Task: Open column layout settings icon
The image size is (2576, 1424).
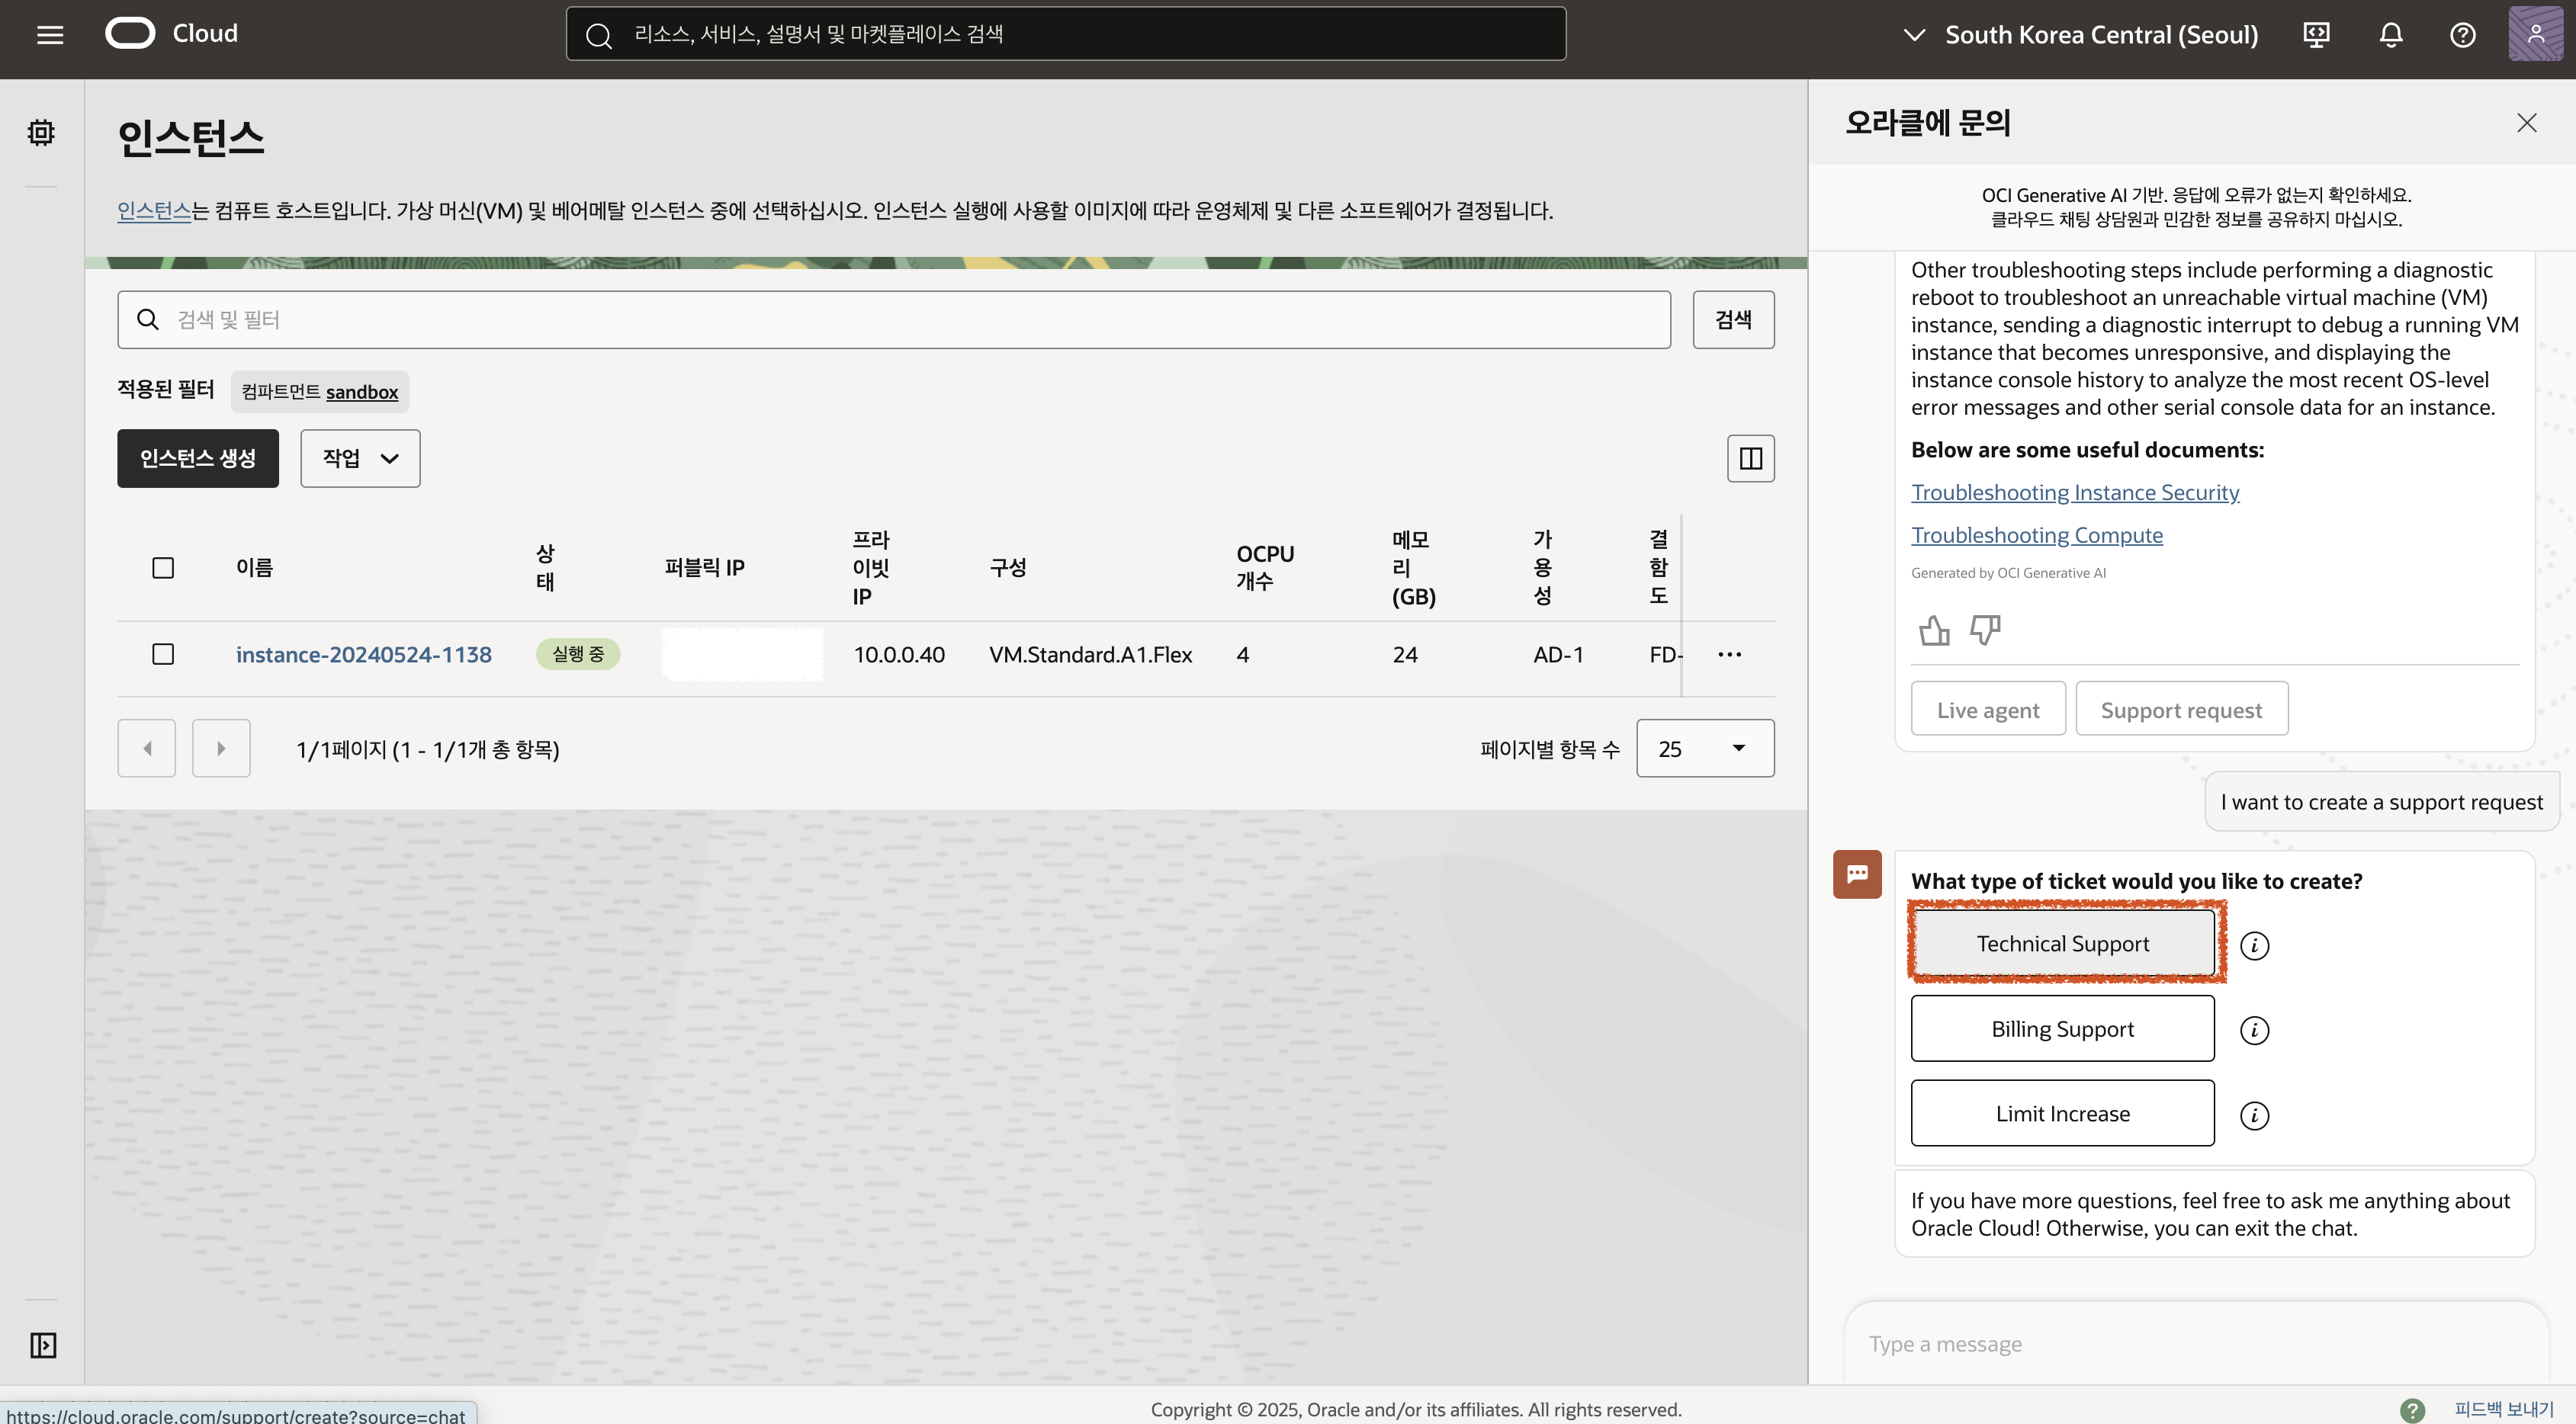Action: coord(1750,459)
